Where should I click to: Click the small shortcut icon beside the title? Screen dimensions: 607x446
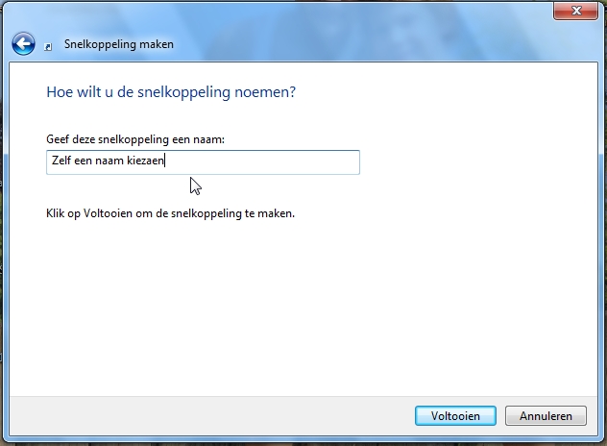[x=48, y=47]
